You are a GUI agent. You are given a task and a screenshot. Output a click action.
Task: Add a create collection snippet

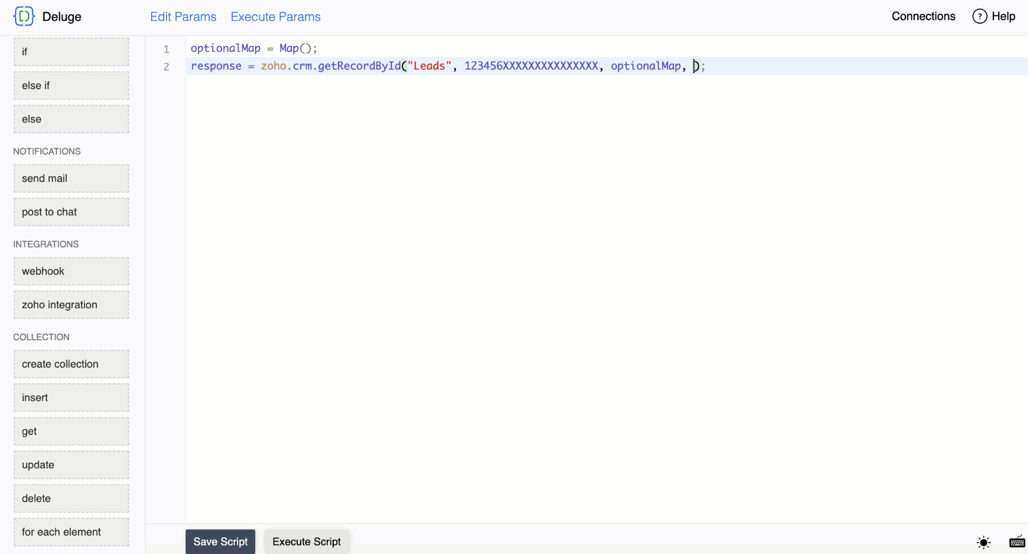click(x=71, y=364)
